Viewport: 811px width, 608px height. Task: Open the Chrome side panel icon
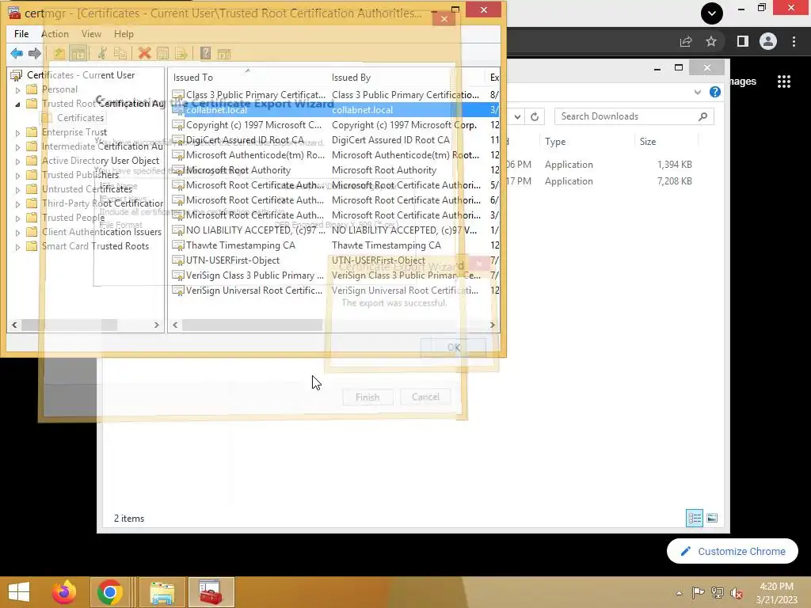[x=743, y=41]
